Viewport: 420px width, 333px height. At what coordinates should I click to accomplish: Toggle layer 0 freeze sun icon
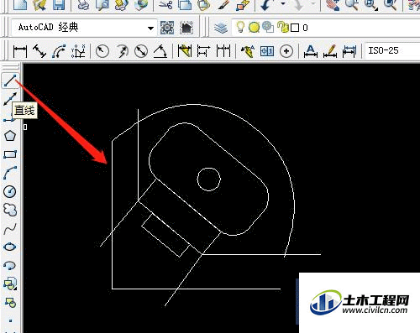(x=254, y=27)
